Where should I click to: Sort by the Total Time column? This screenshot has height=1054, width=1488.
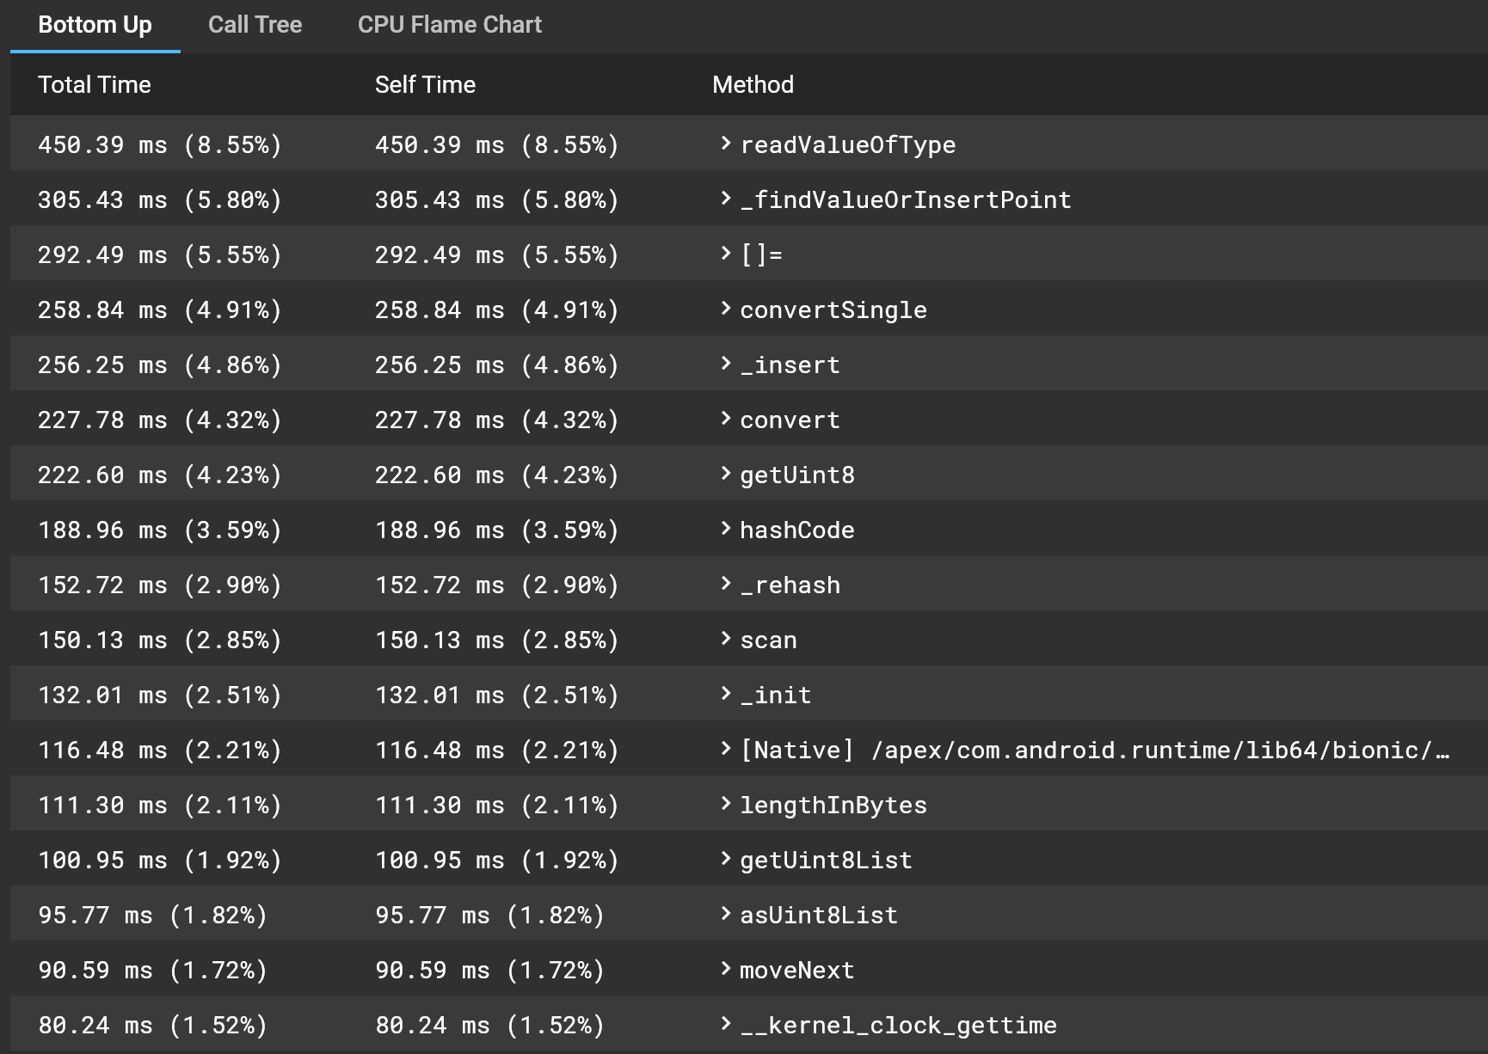click(95, 84)
